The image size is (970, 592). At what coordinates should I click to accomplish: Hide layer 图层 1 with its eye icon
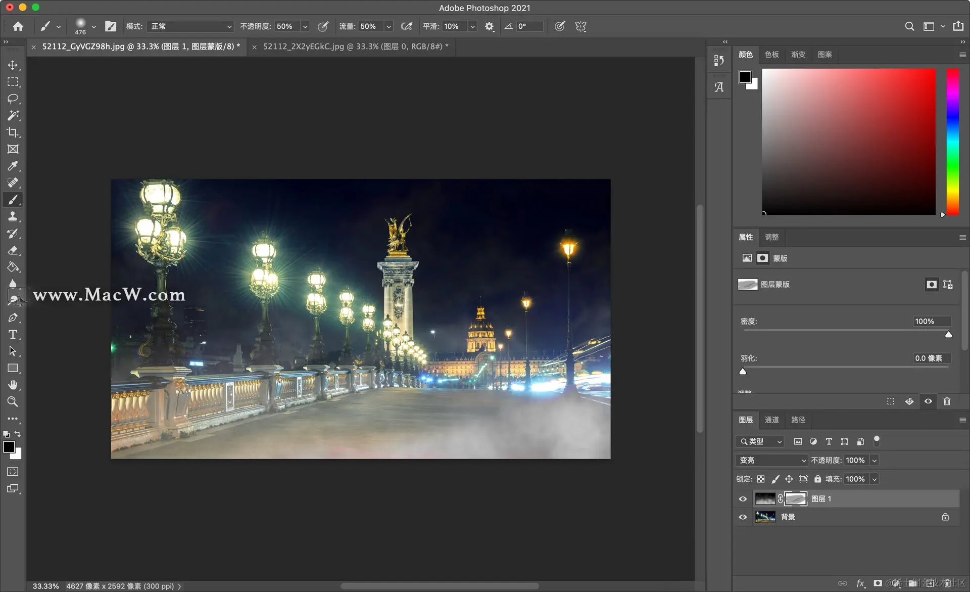pos(743,499)
